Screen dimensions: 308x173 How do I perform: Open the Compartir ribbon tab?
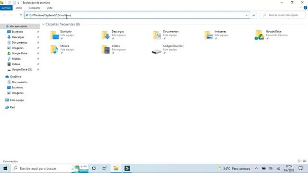click(x=34, y=8)
